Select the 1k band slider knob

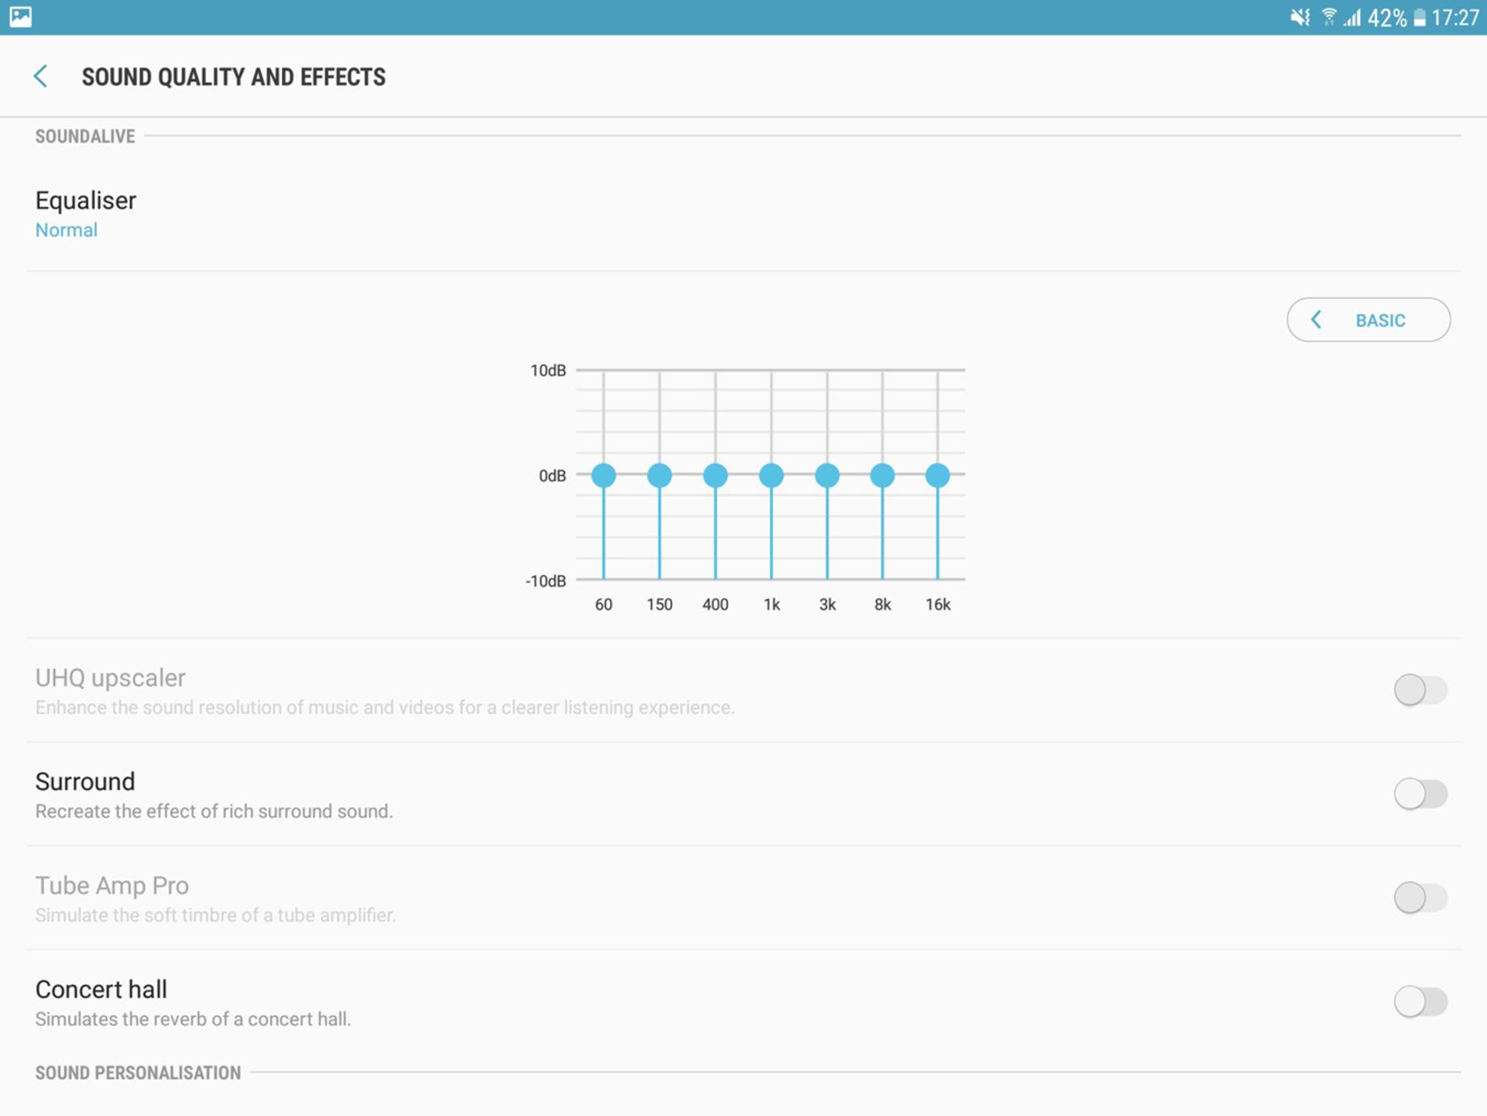(x=771, y=476)
